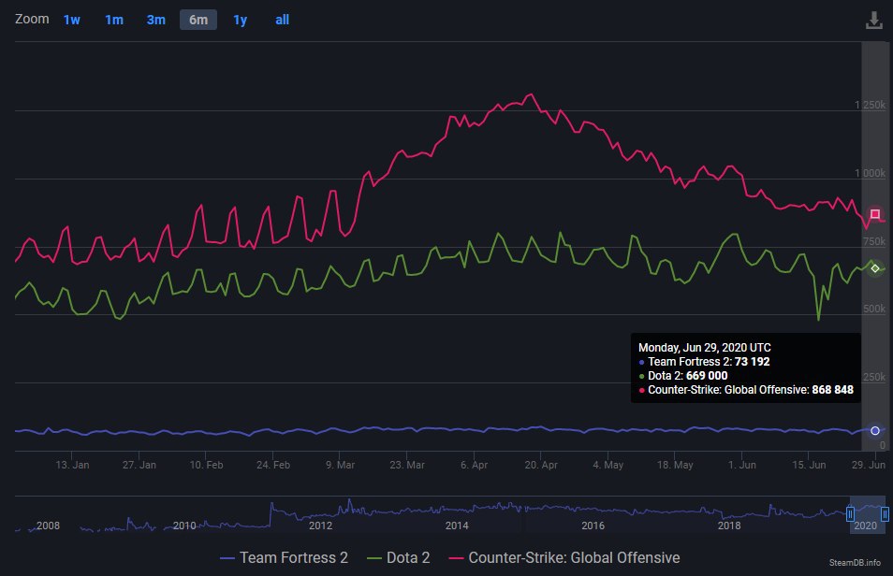The height and width of the screenshot is (576, 893).
Task: Select the Team Fortress 2 circle data marker
Action: point(875,431)
